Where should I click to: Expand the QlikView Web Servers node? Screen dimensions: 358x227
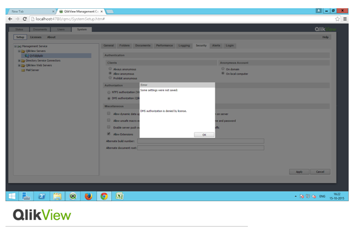19,65
